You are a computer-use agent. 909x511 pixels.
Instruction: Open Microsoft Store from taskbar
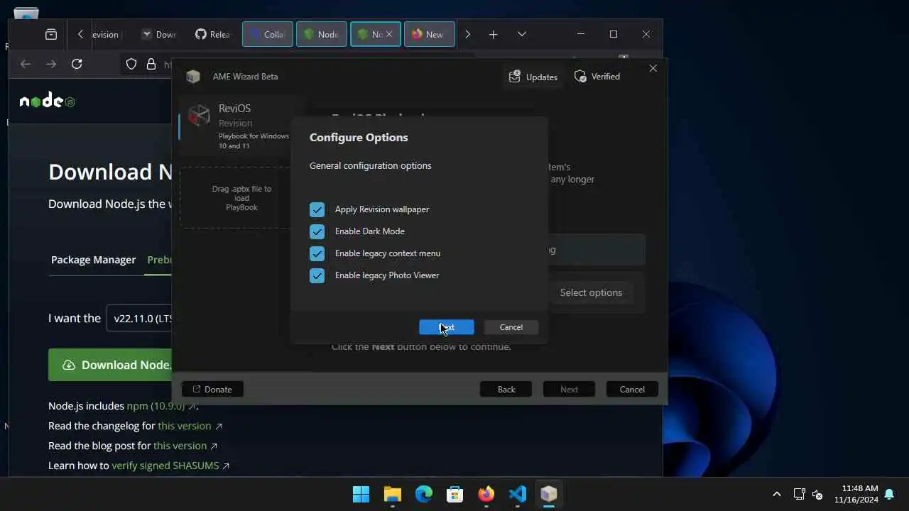click(454, 494)
